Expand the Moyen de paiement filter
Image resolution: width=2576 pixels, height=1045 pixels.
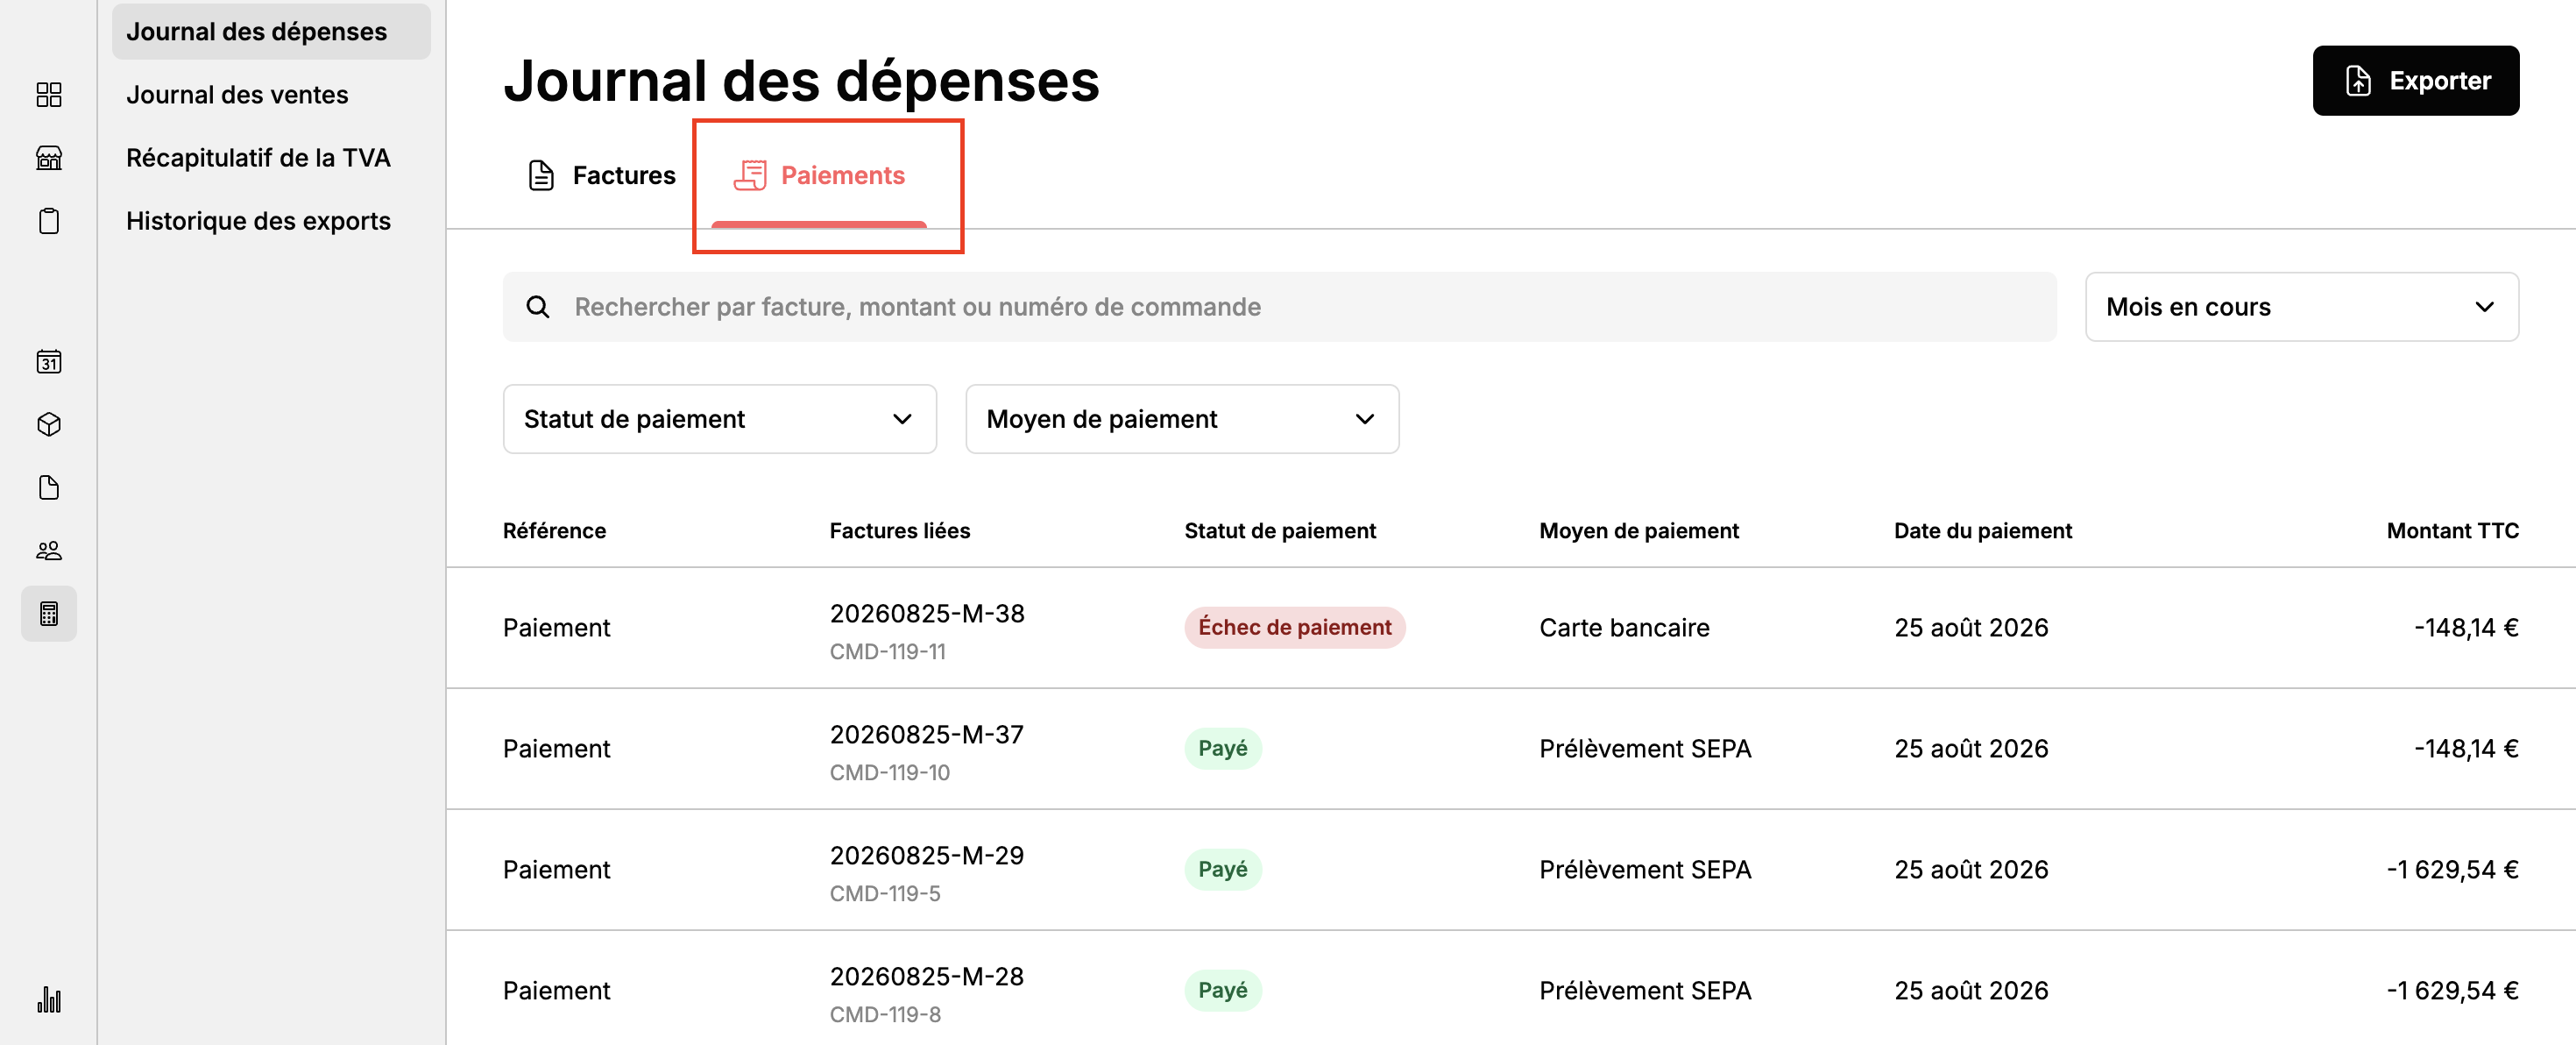(x=1181, y=418)
